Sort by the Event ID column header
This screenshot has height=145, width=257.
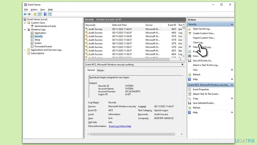tap(169, 25)
